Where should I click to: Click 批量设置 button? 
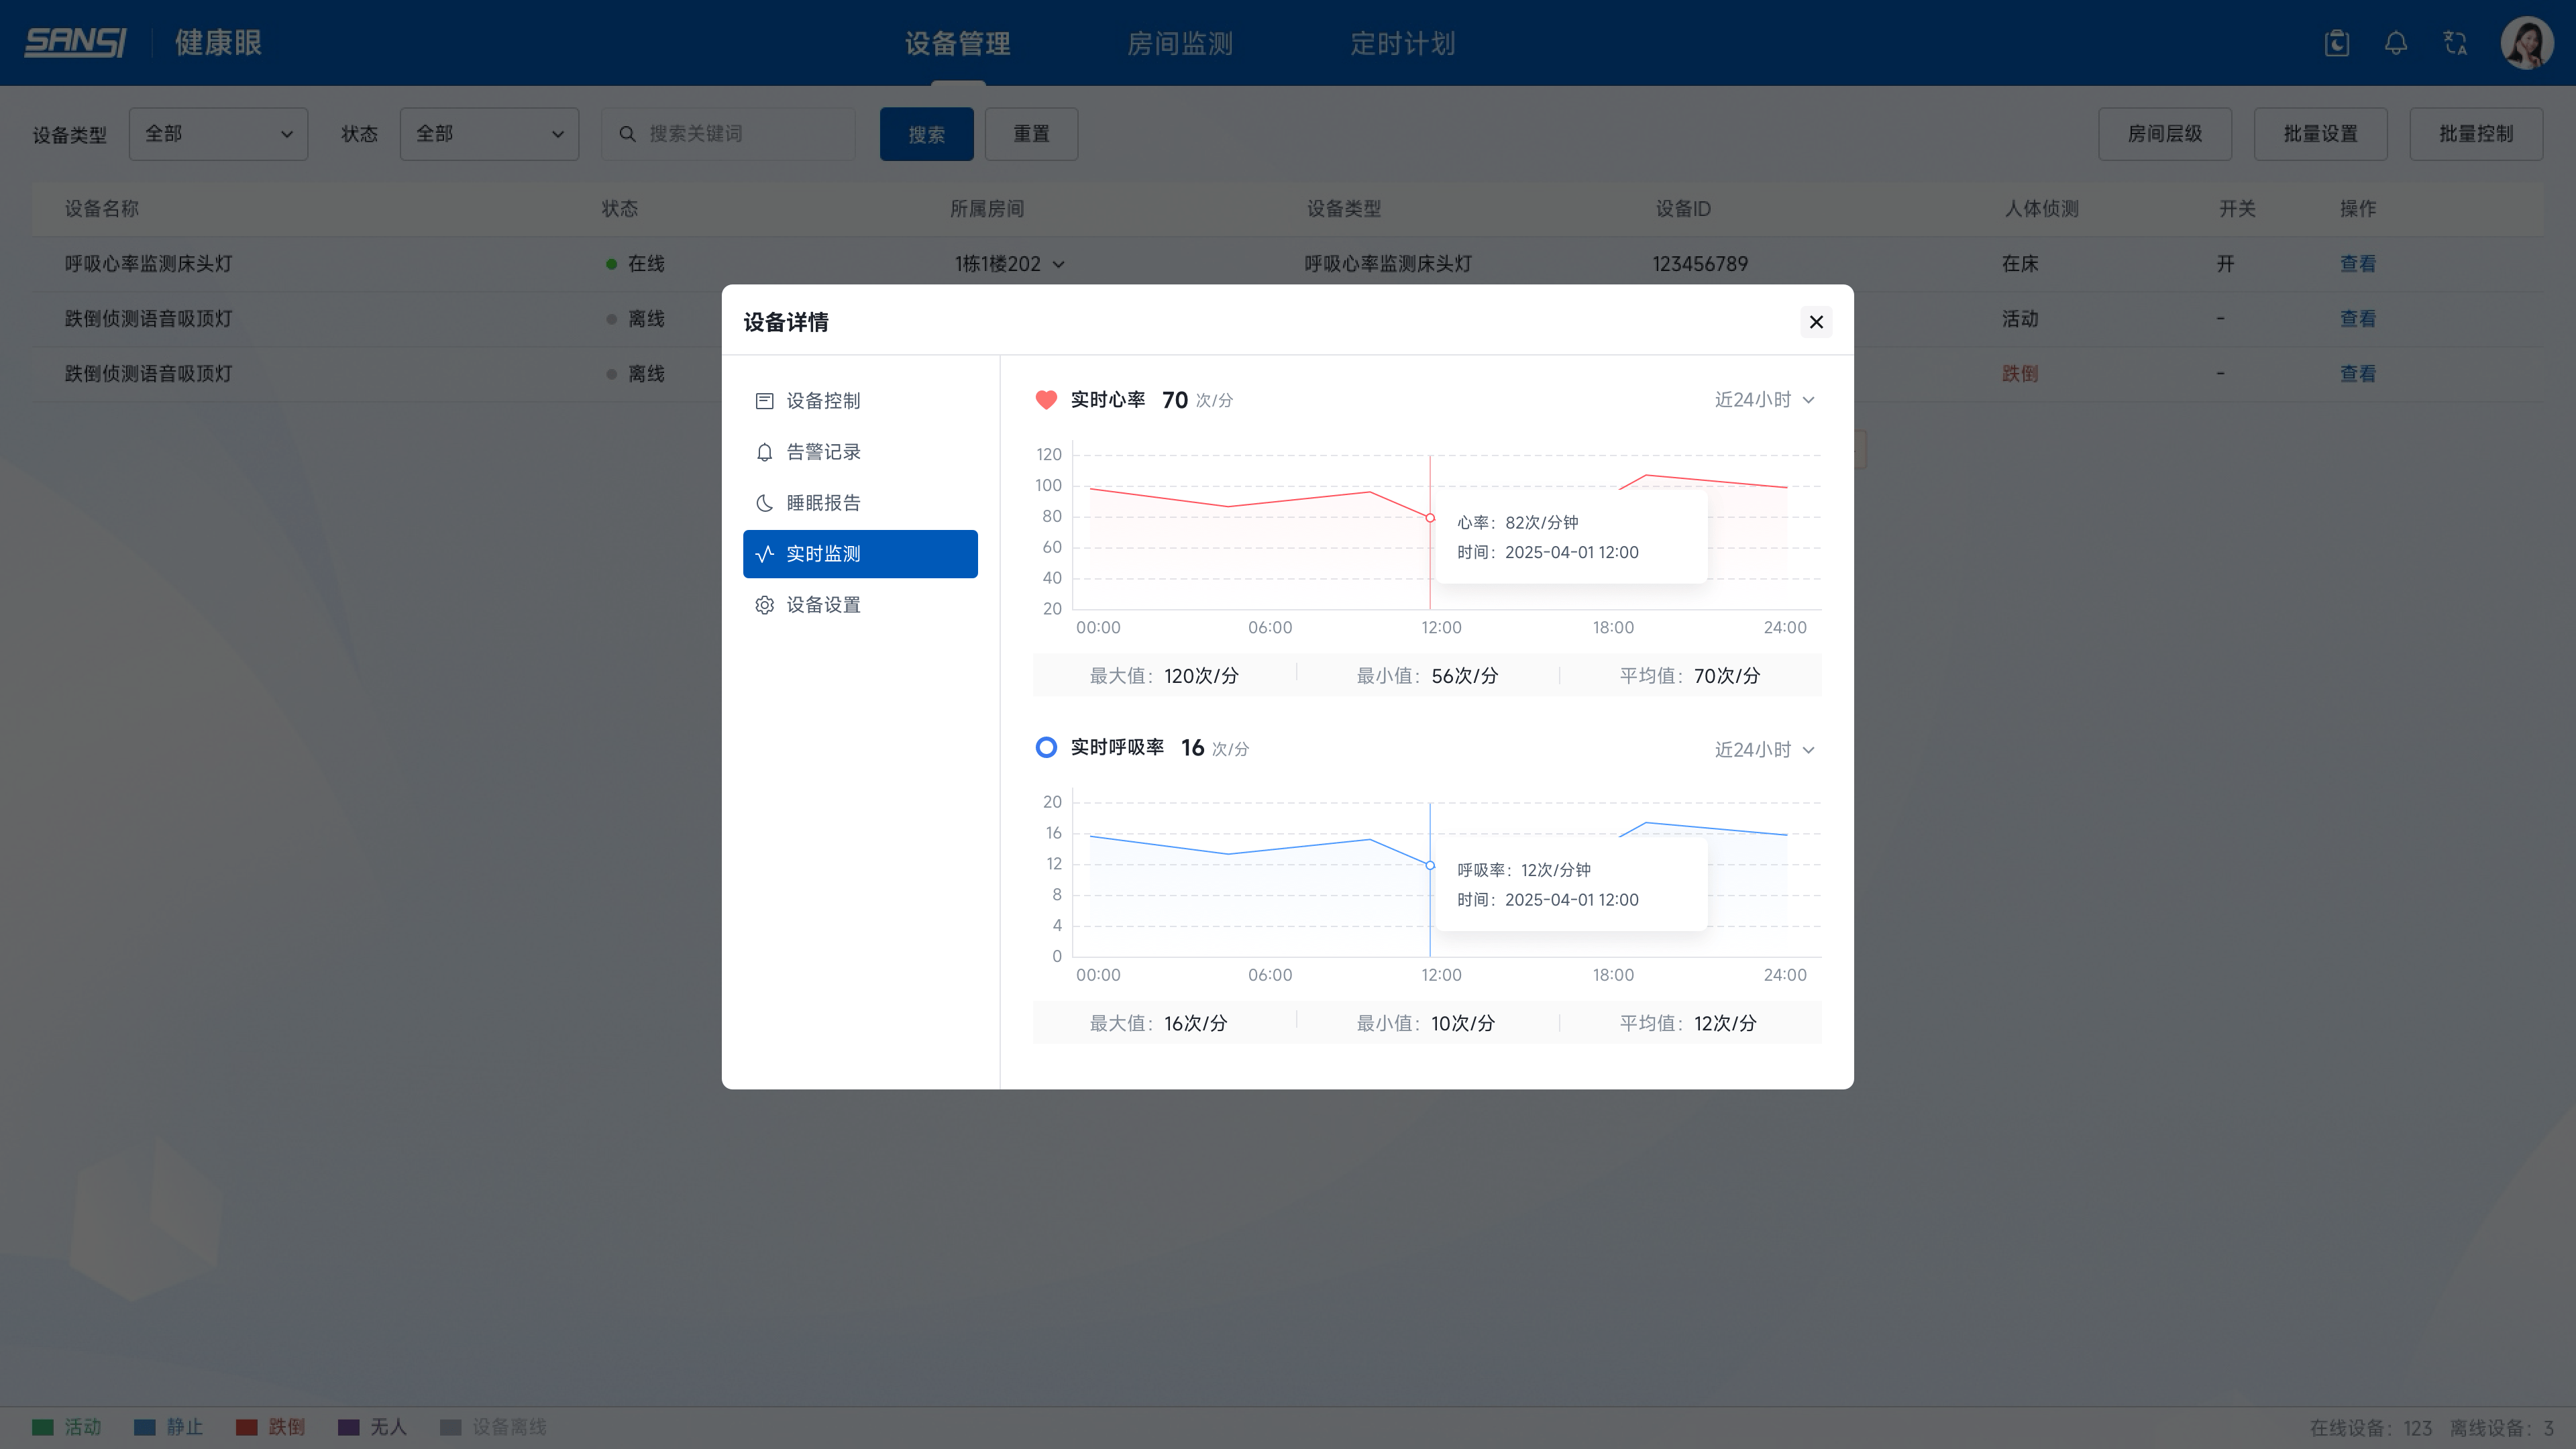[x=2320, y=134]
